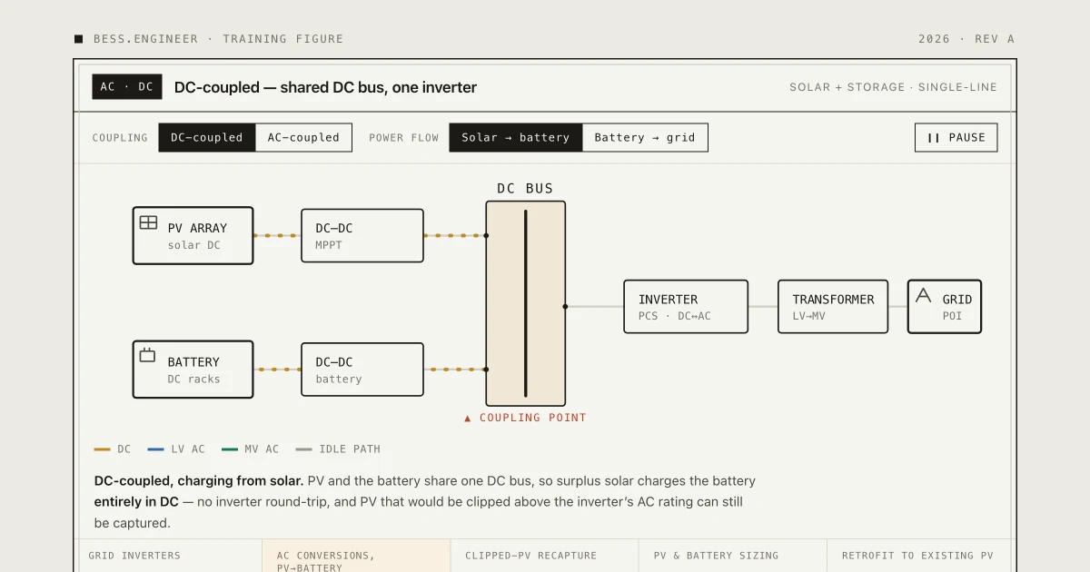Click the DC BUS heading text

525,189
